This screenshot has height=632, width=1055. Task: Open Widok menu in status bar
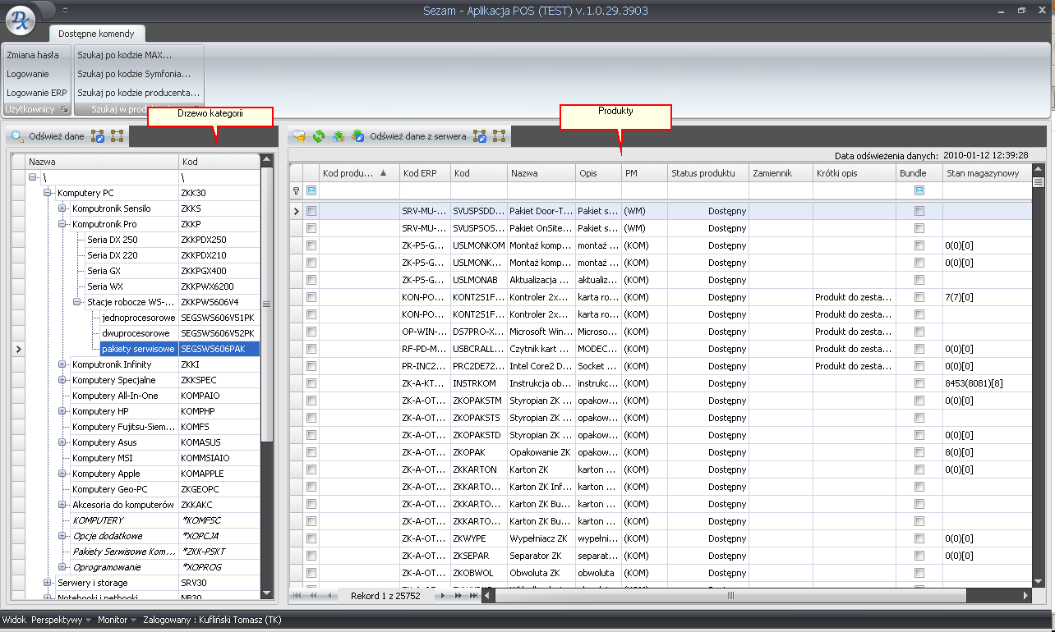point(15,620)
